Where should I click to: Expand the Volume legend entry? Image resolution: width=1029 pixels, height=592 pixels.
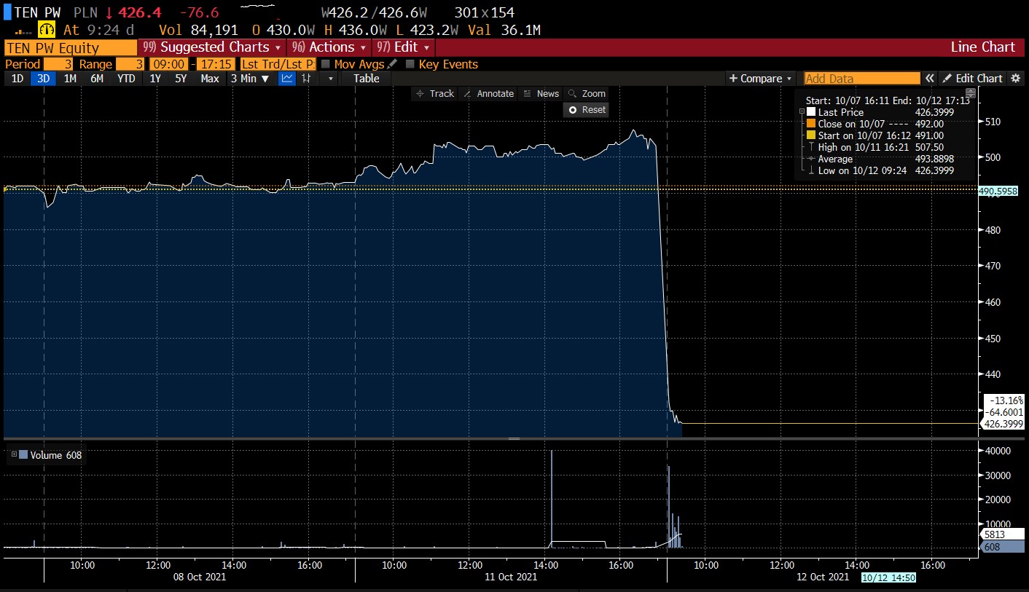[x=14, y=454]
